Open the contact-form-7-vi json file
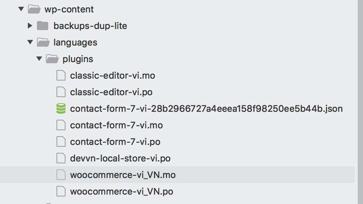 [206, 109]
